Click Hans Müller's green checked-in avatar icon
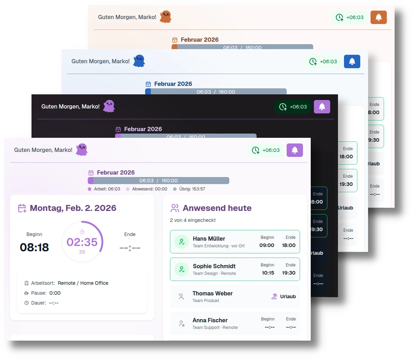The width and height of the screenshot is (413, 359). [181, 242]
